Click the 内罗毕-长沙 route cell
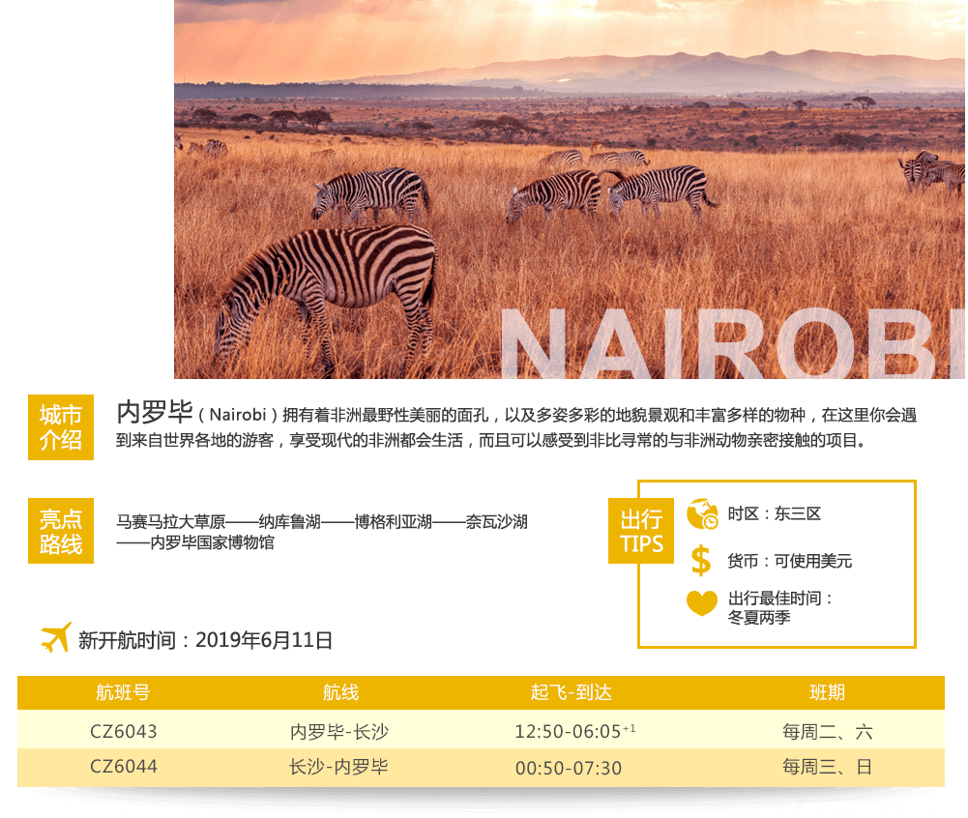Viewport: 968px width, 818px height. point(339,731)
